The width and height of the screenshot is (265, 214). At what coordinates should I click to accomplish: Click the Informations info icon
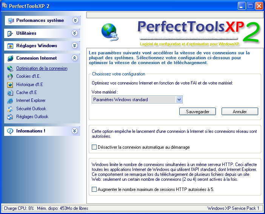pyautogui.click(x=10, y=131)
